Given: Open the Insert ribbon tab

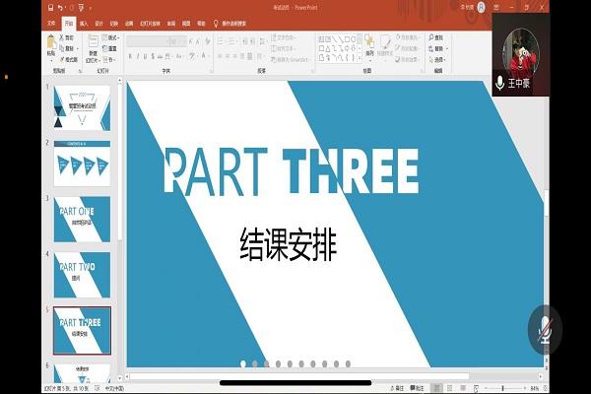Looking at the screenshot, I should [x=84, y=22].
